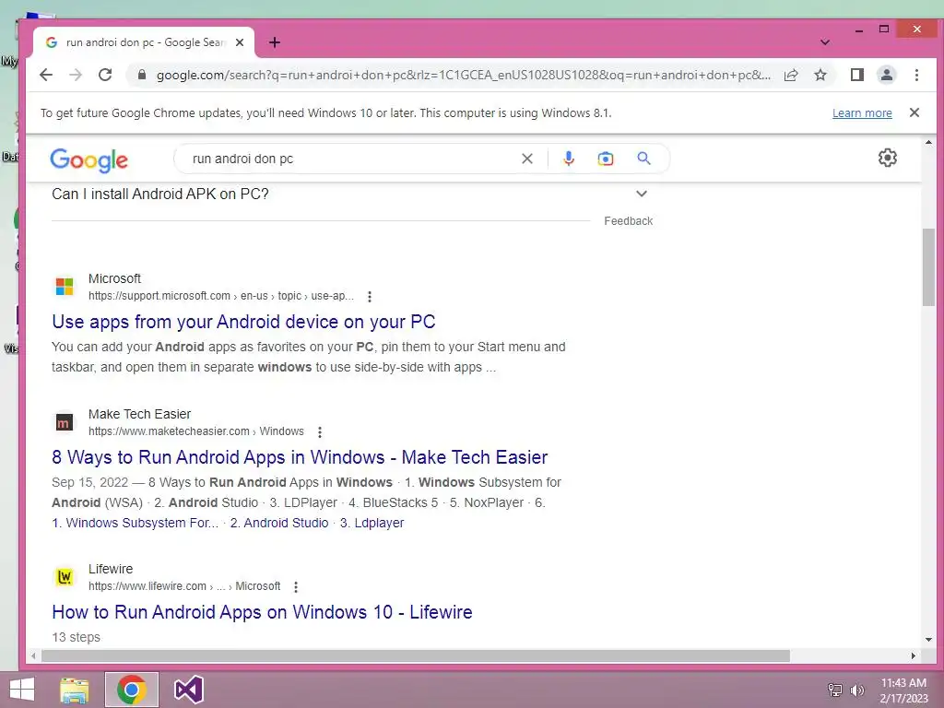
Task: Go back to the previous page
Action: point(46,75)
